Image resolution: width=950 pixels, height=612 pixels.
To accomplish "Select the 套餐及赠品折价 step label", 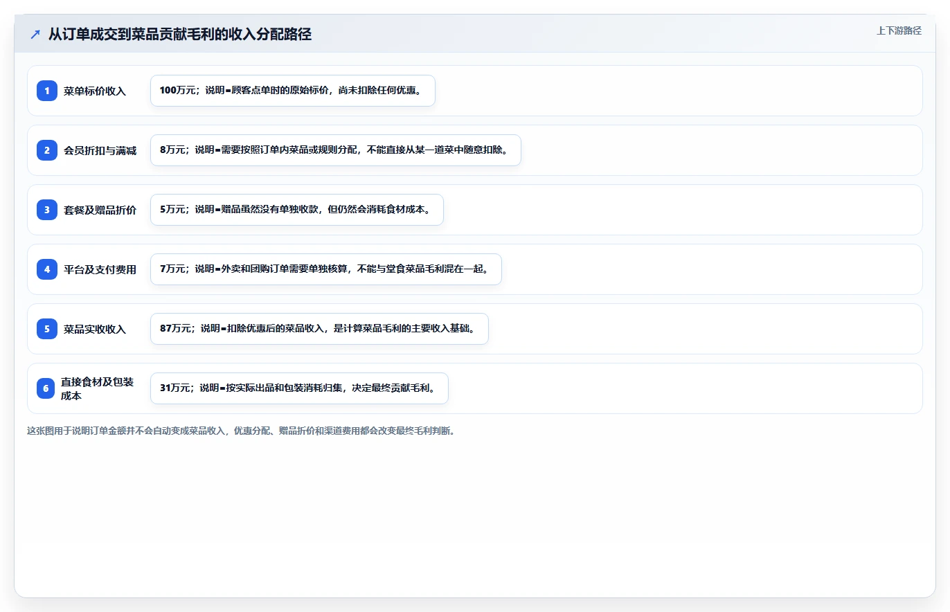I will 100,210.
